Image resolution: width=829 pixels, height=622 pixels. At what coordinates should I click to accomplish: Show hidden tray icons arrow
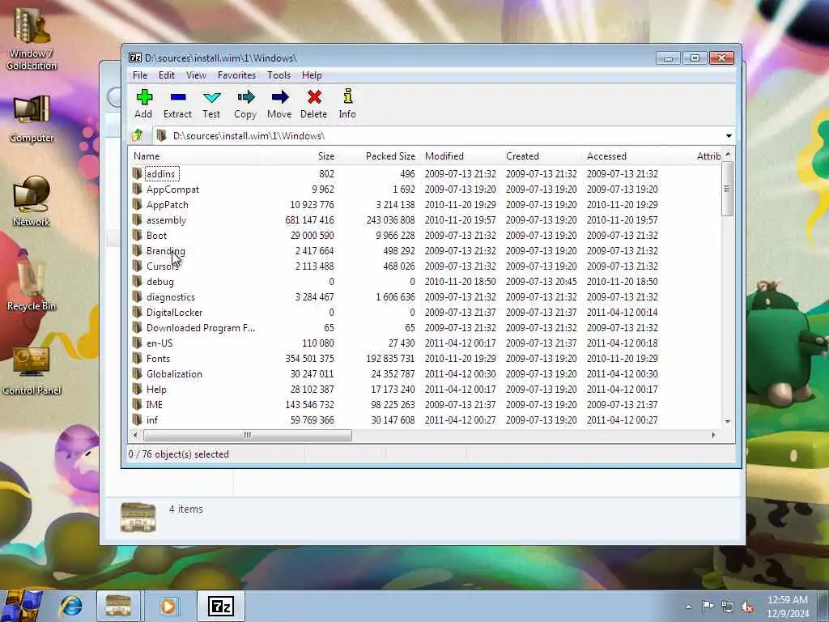688,607
